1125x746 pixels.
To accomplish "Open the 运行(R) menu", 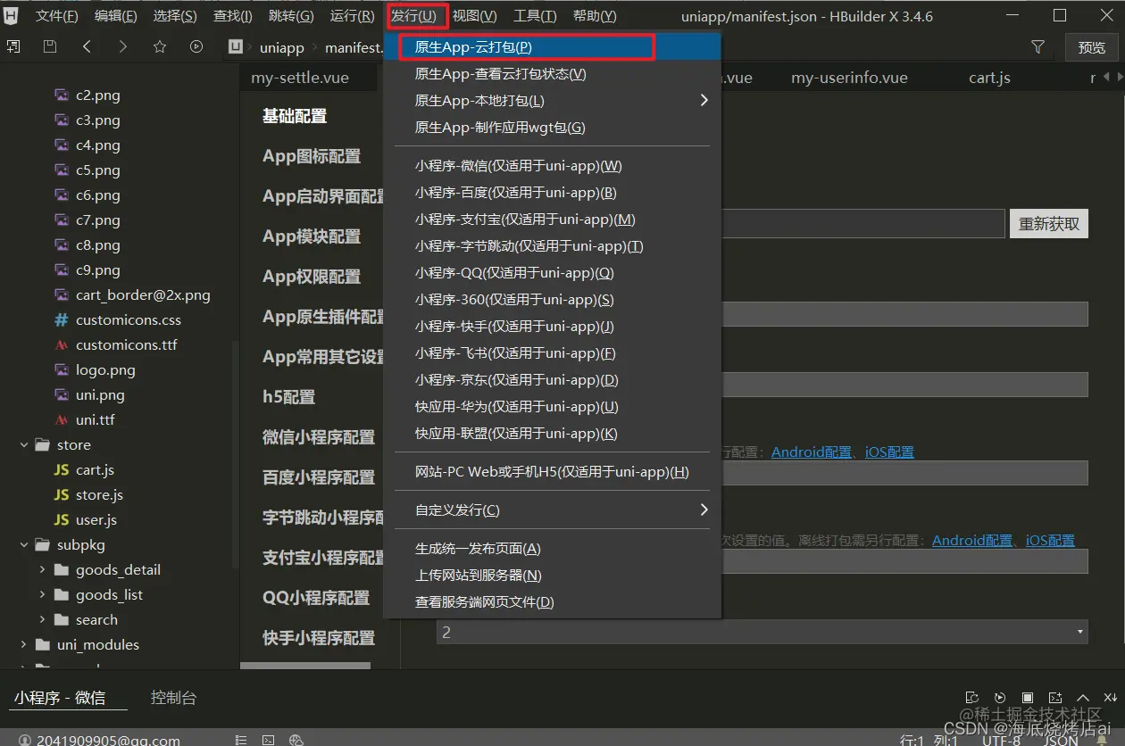I will (353, 16).
